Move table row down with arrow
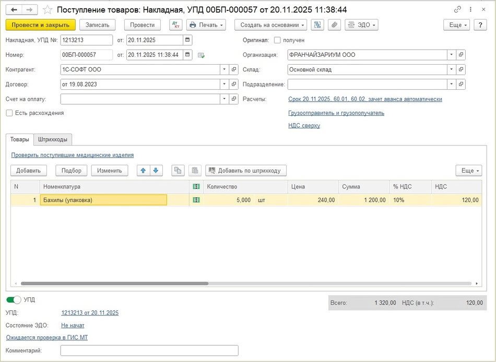 156,171
